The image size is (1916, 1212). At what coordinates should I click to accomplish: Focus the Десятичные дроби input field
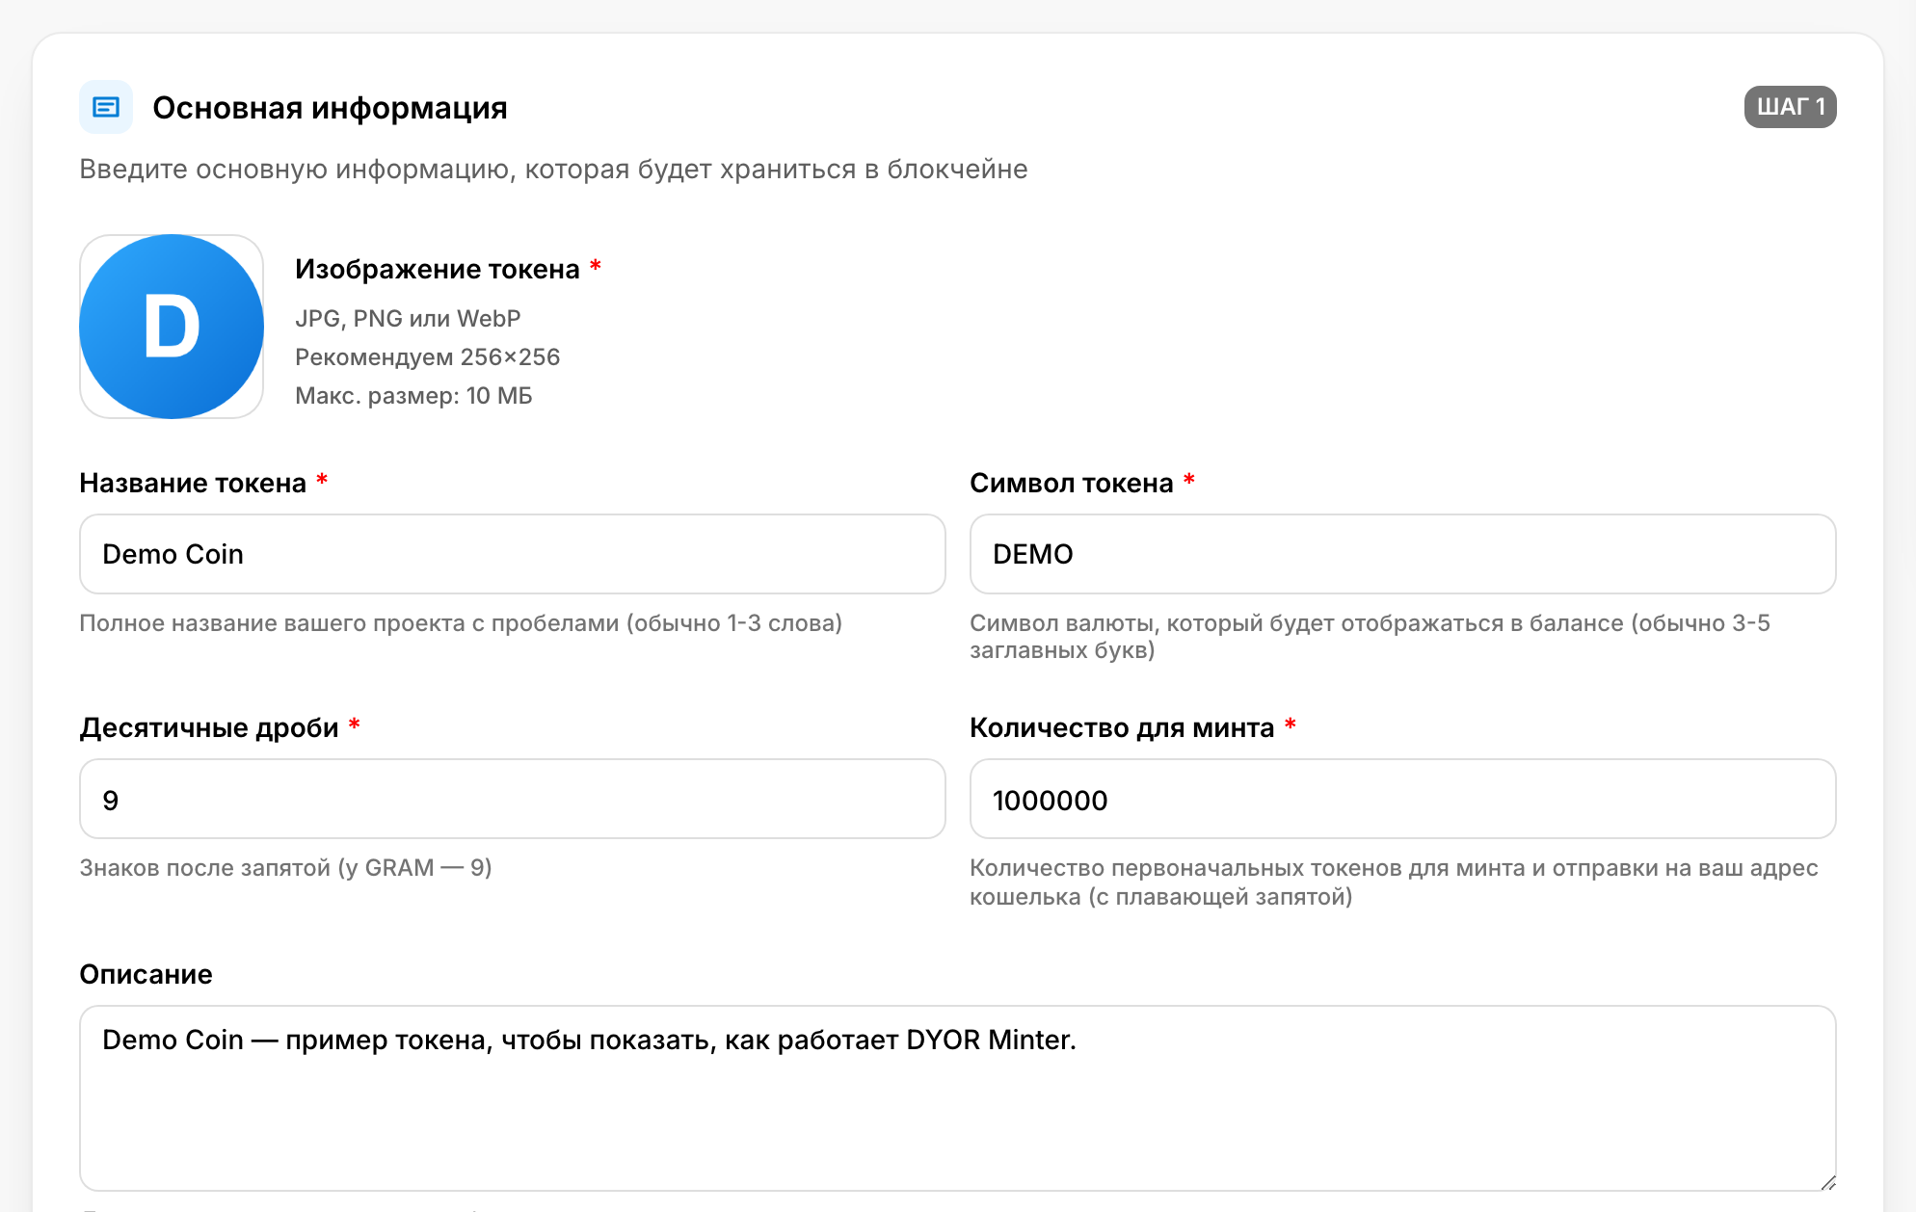[x=513, y=799]
